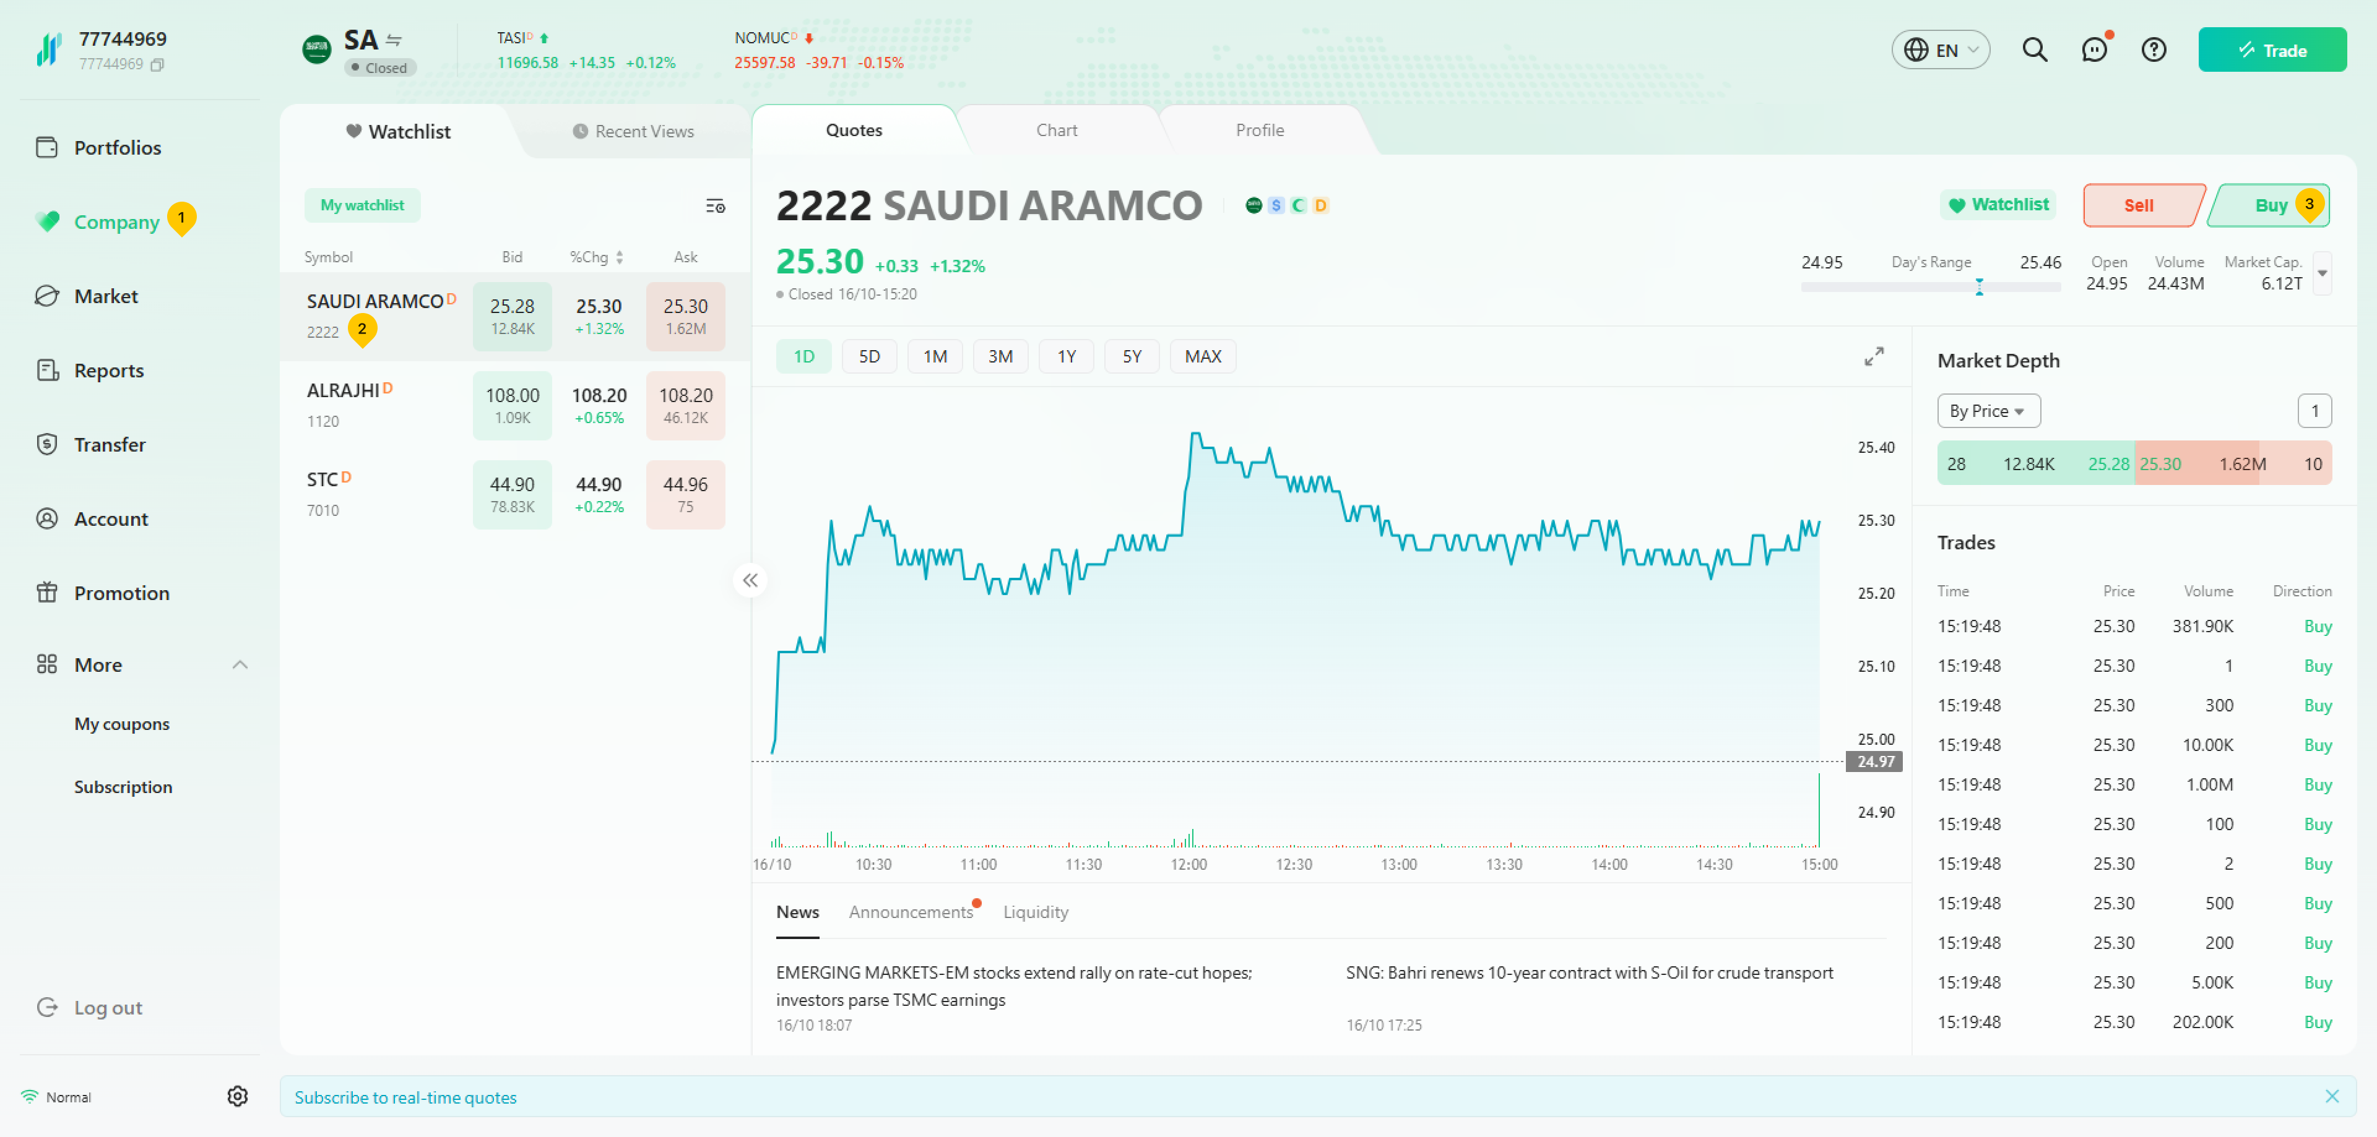
Task: Open settings gear in bottom bar
Action: pos(237,1096)
